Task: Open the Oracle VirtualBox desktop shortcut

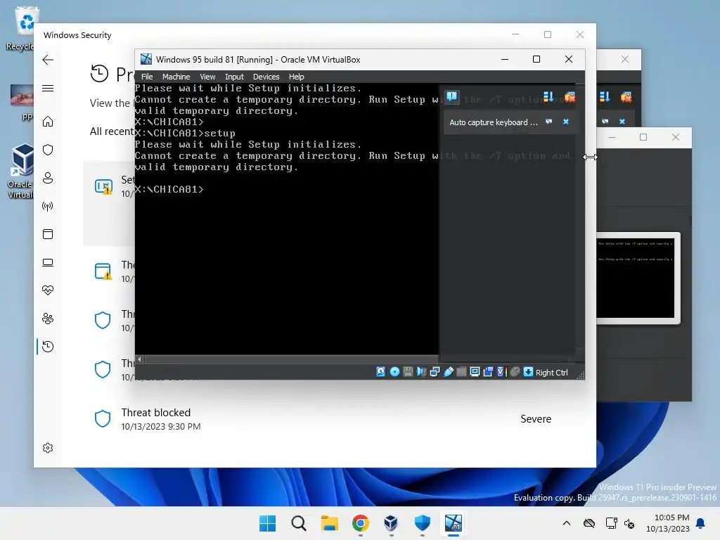Action: click(20, 171)
